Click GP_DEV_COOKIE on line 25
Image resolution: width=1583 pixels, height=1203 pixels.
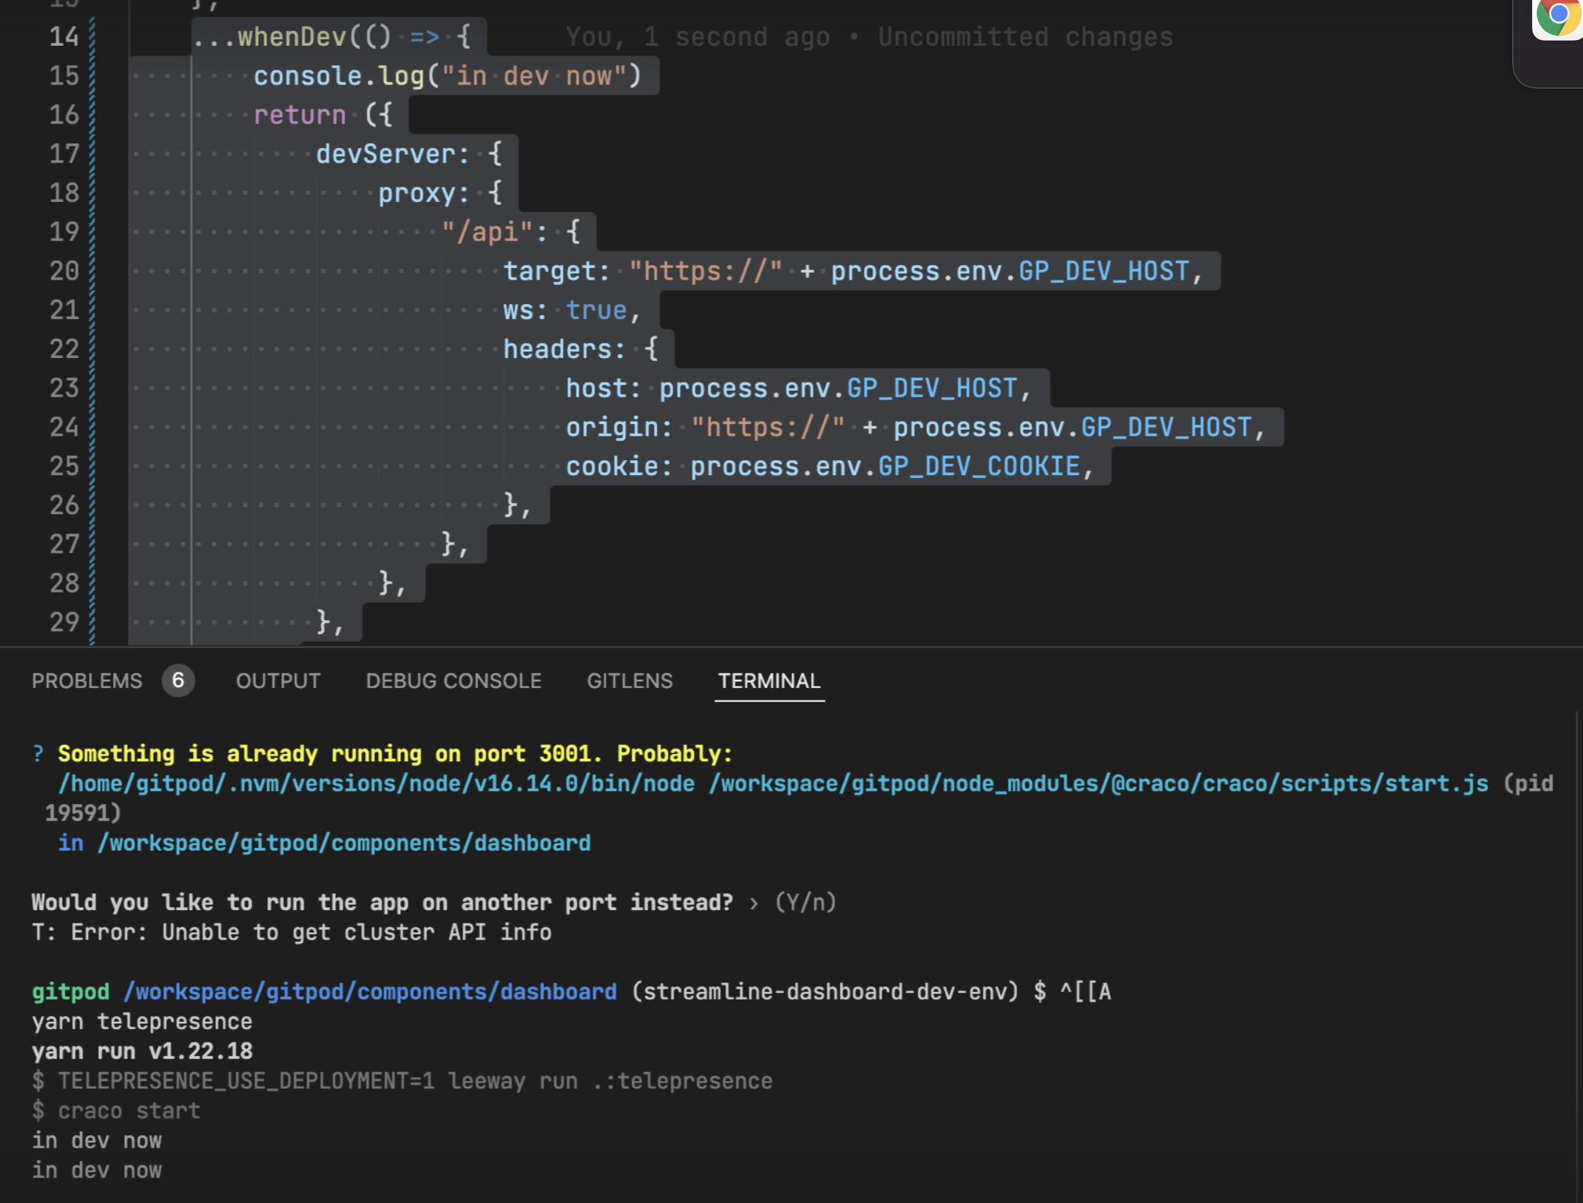[979, 466]
